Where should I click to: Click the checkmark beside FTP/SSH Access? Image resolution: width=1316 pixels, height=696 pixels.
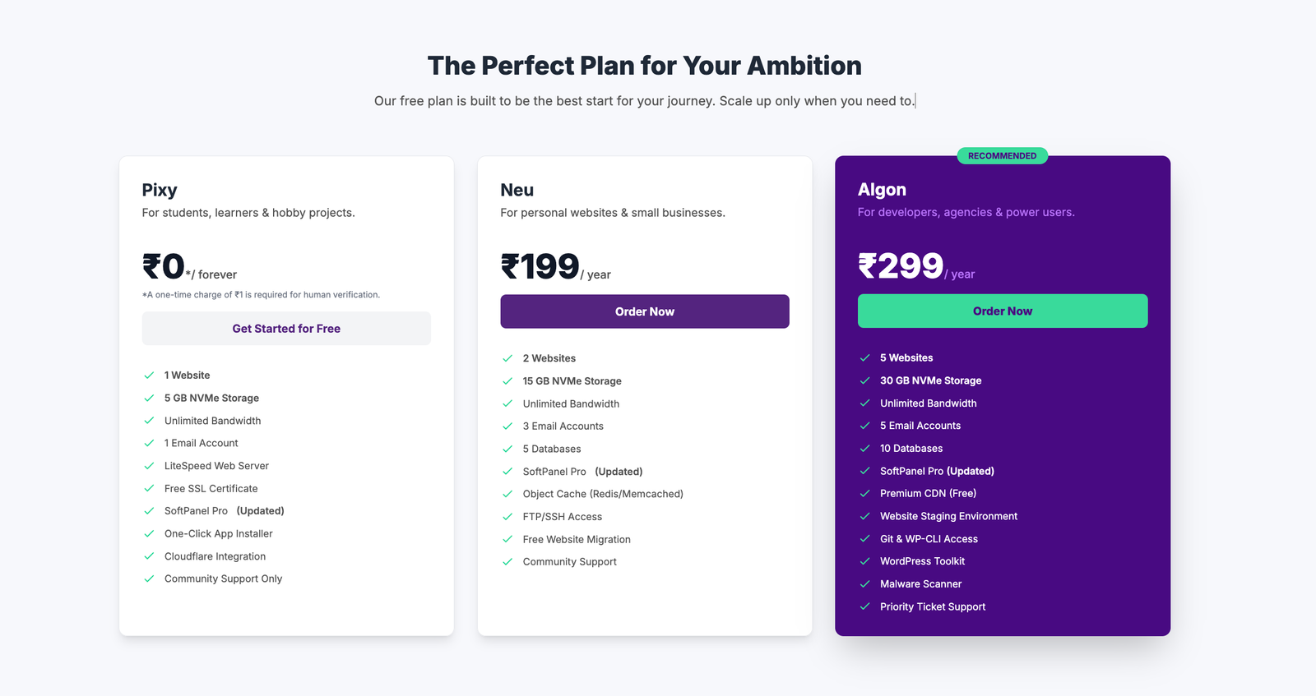[507, 517]
